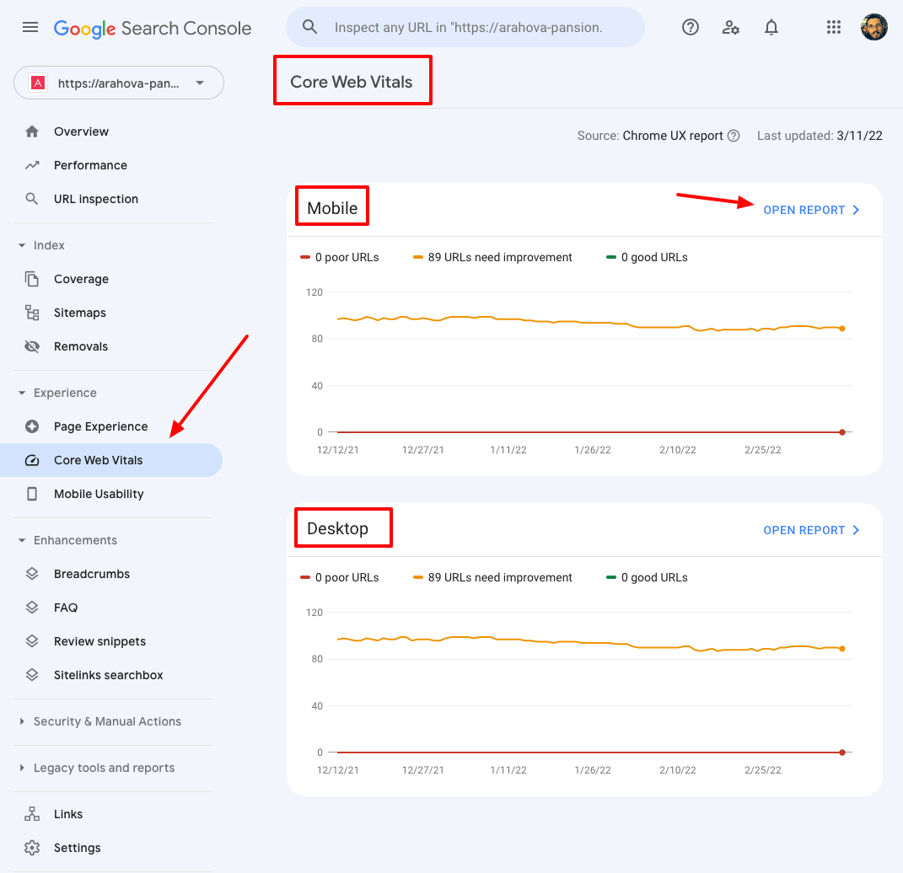Screen dimensions: 903x873
Task: Open the user management settings icon
Action: 730,27
